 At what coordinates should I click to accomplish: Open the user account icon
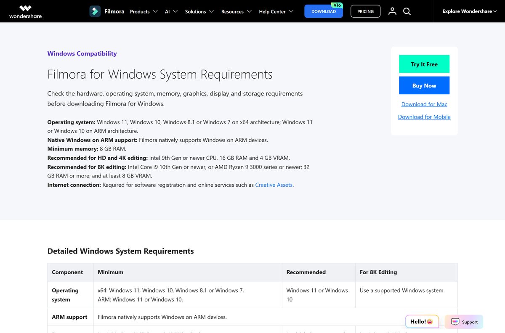[x=392, y=11]
